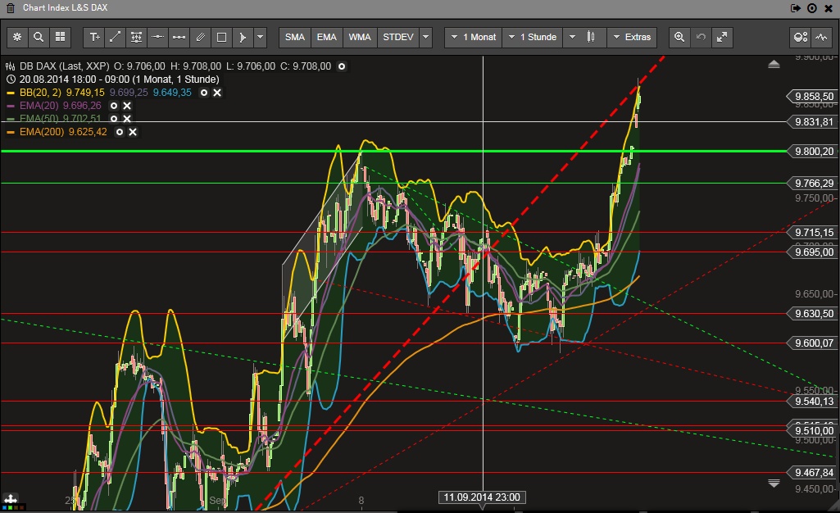The height and width of the screenshot is (513, 840).
Task: Remove the EMA(200) indicator
Action: point(133,132)
